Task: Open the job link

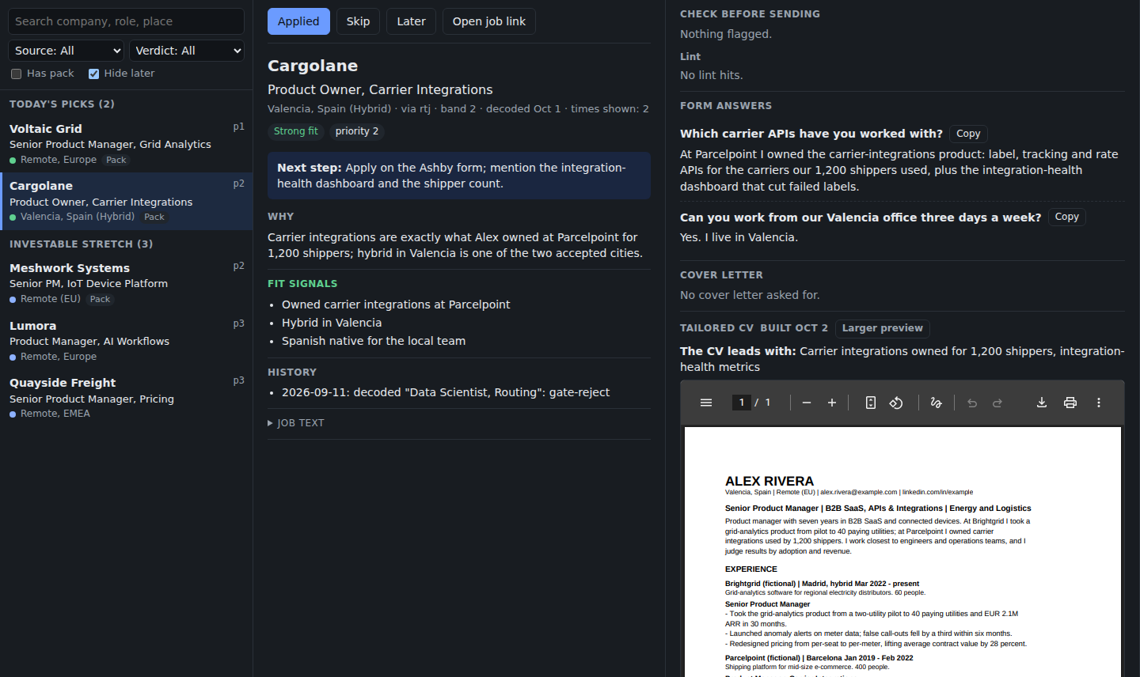Action: [489, 21]
